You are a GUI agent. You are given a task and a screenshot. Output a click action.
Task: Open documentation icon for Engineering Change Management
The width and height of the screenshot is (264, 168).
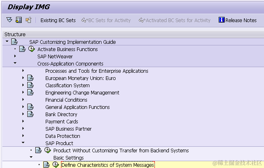pyautogui.click(x=30, y=92)
